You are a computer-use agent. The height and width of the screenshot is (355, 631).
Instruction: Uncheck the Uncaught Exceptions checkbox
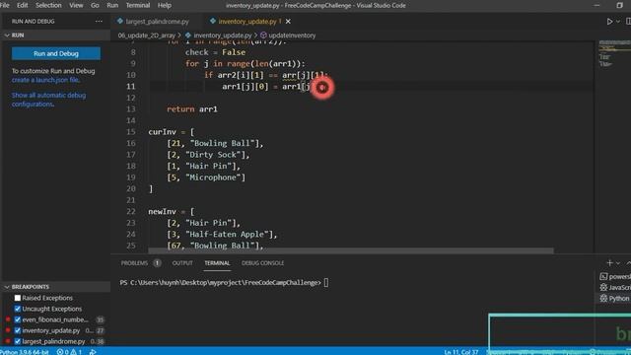(x=18, y=309)
